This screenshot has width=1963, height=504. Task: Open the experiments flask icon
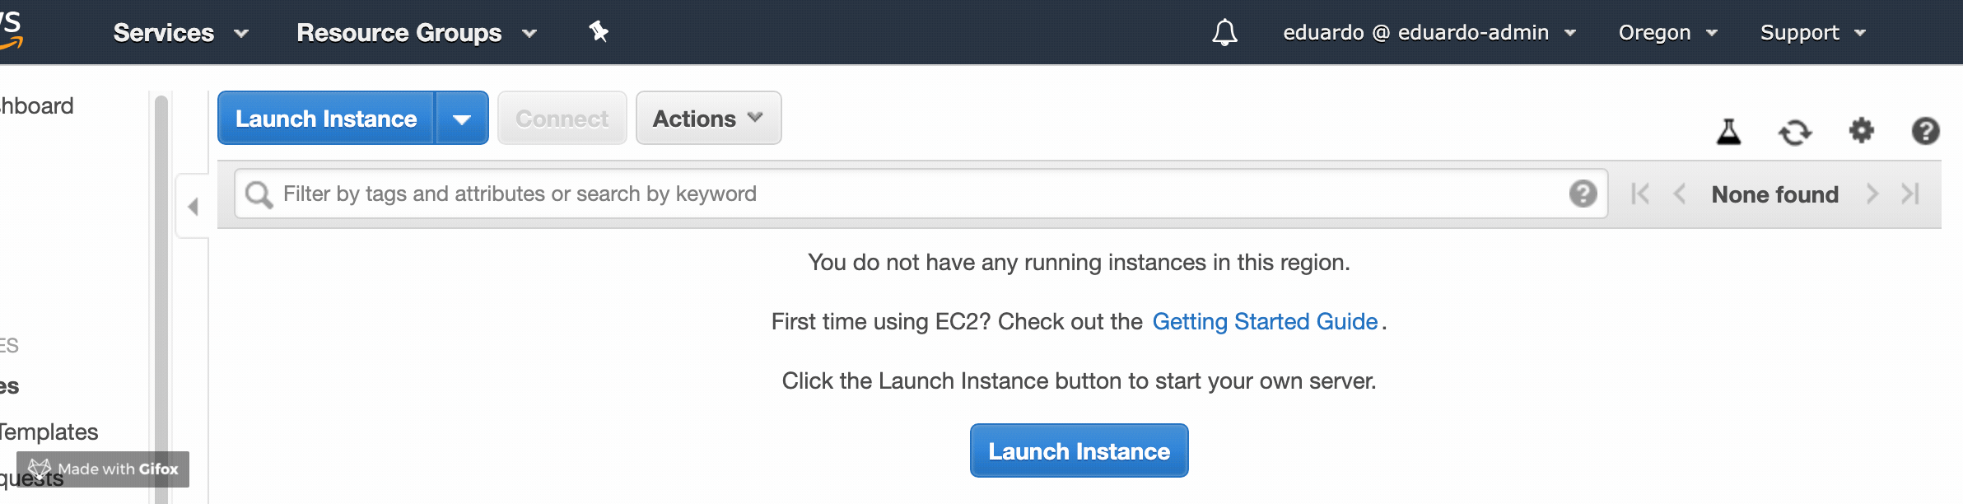coord(1728,131)
